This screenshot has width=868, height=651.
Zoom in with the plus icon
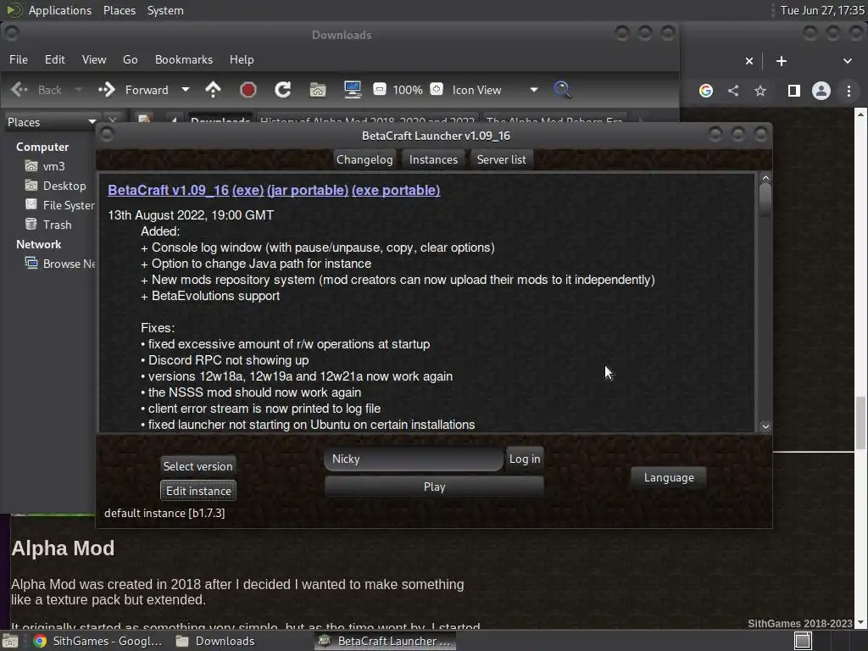[437, 89]
